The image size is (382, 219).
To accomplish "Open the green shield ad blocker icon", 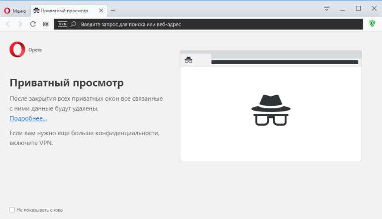I will coord(372,24).
